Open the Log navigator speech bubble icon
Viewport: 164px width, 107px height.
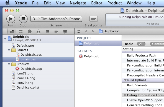pos(65,31)
